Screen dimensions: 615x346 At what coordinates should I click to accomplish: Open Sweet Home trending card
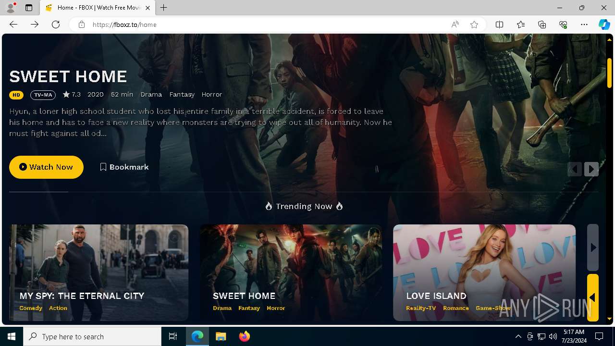(x=291, y=272)
